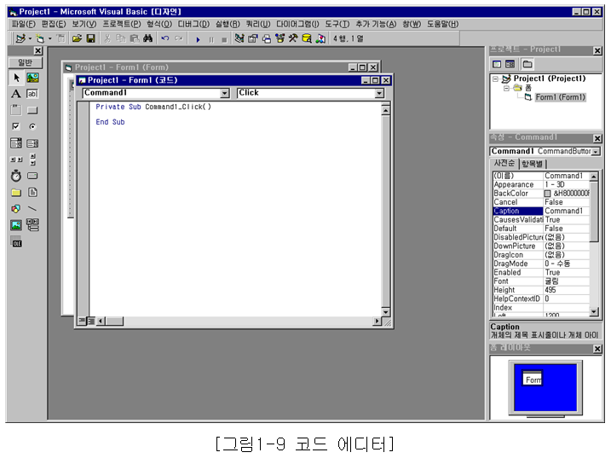Open the Click procedure dropdown

[x=379, y=93]
